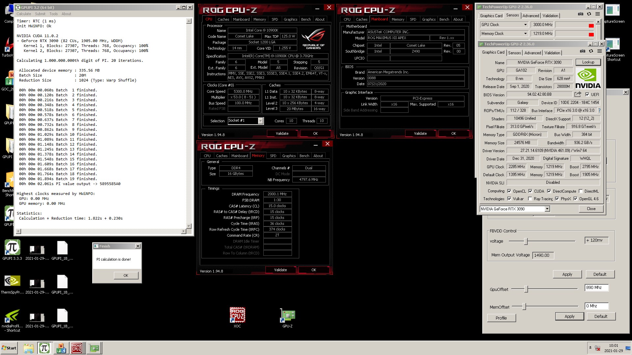Open hamburger menu in back GPU-Z Sensors window
The width and height of the screenshot is (632, 355).
tap(597, 14)
